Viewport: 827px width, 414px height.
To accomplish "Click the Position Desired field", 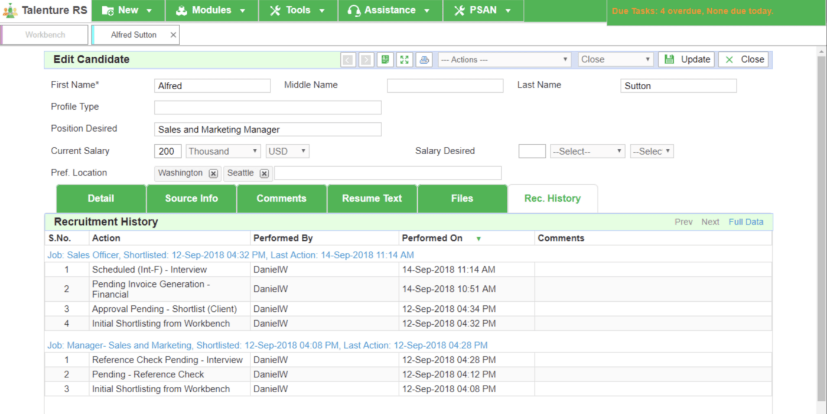I will (x=268, y=129).
